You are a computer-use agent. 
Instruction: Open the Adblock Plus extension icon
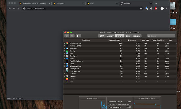156,9
